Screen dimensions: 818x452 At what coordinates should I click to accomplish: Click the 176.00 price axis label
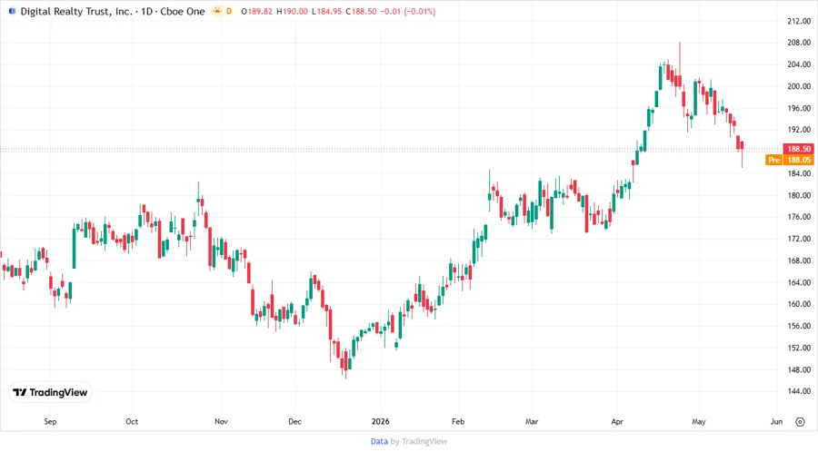[x=799, y=217]
